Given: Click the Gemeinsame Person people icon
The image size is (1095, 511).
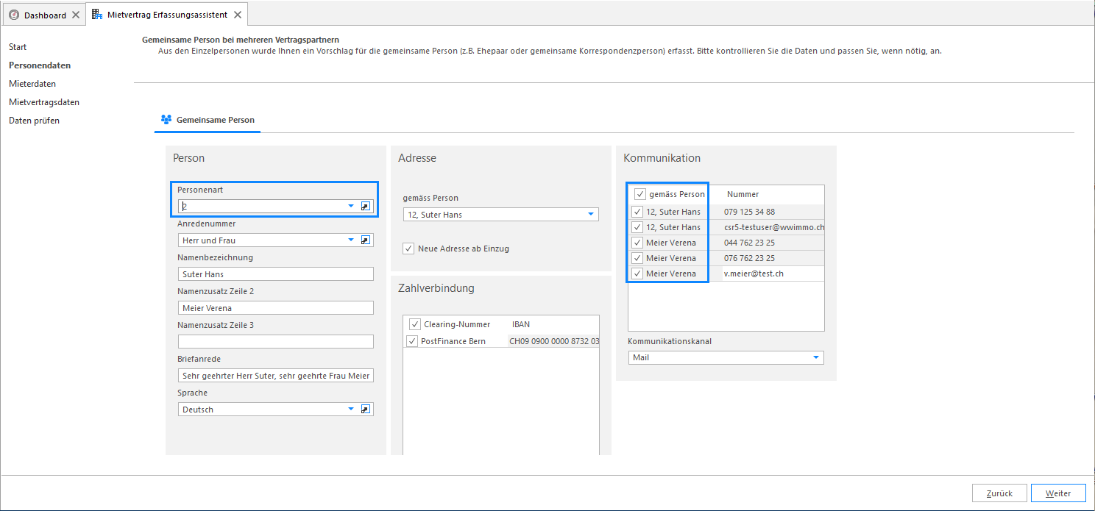Looking at the screenshot, I should click(166, 119).
